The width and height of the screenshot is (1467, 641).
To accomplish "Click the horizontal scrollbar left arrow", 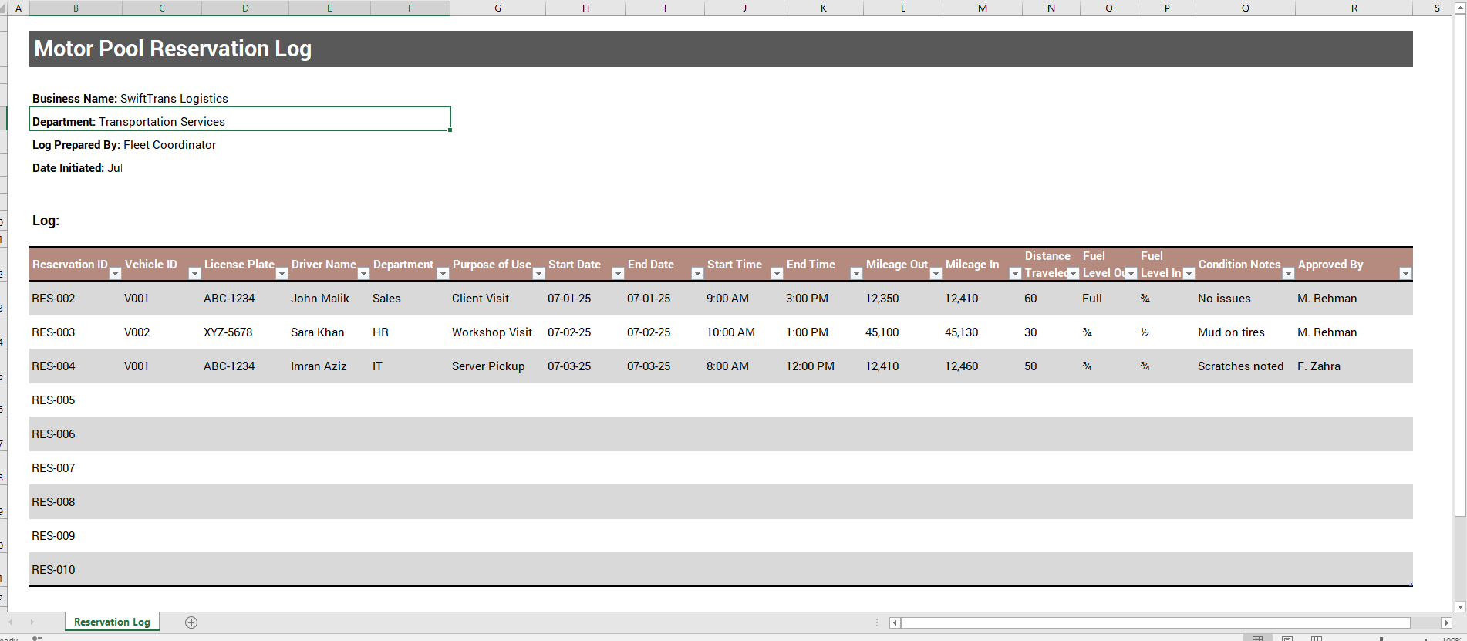I will coord(895,622).
